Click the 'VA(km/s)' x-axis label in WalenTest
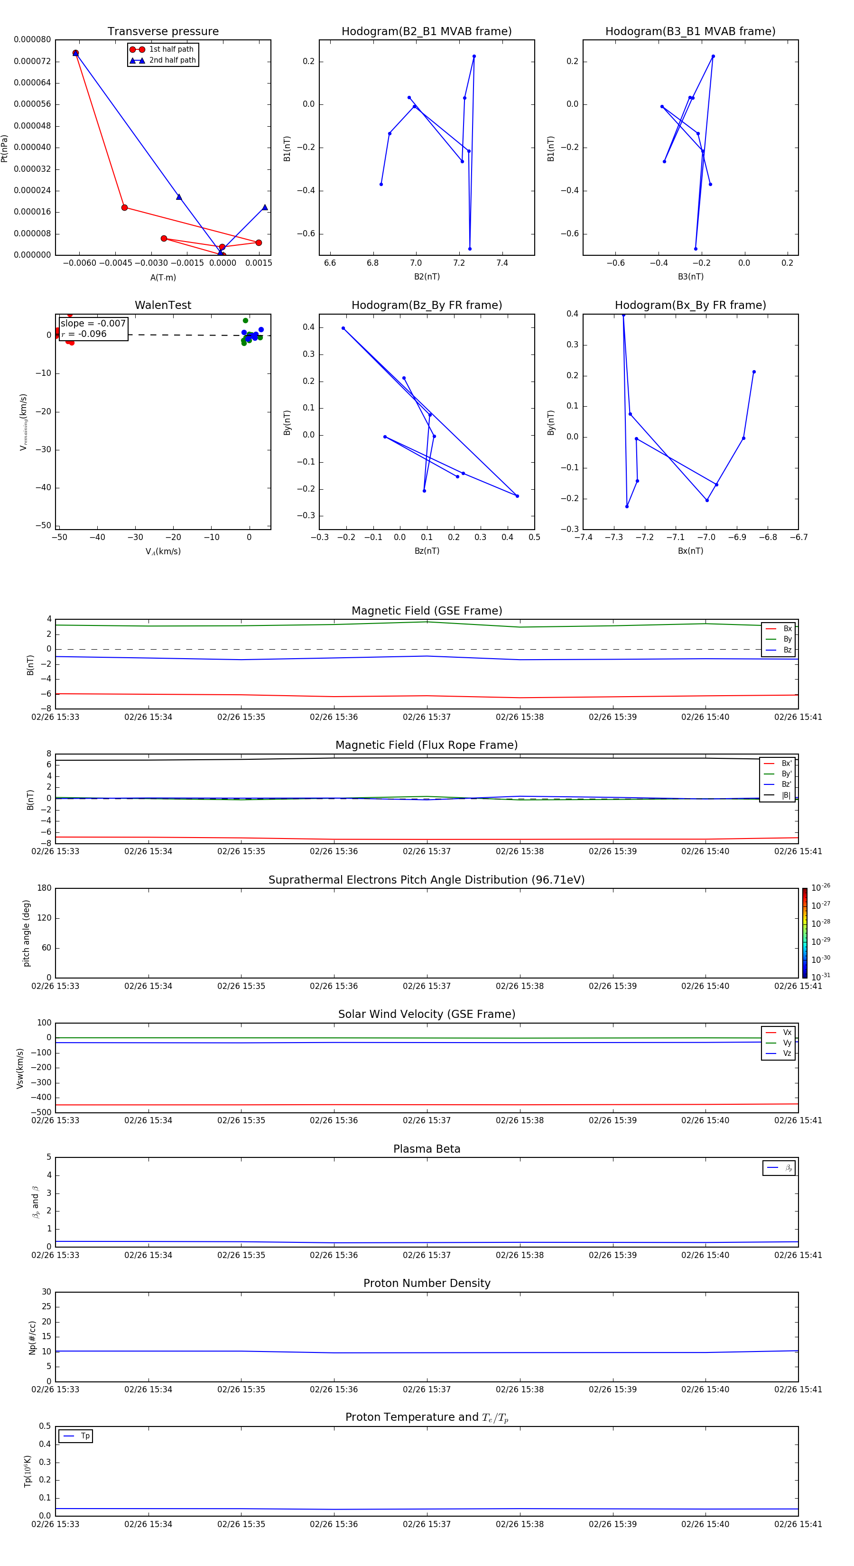 click(x=163, y=551)
